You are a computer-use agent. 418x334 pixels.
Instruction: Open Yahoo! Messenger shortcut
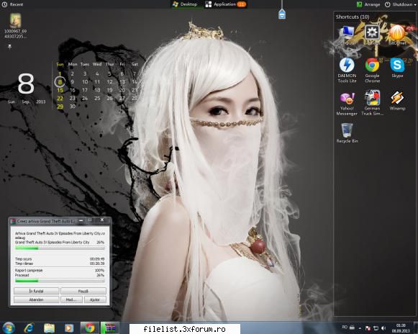point(347,104)
